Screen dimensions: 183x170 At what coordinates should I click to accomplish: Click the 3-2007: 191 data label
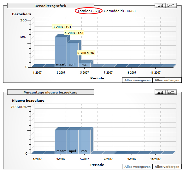point(62,27)
